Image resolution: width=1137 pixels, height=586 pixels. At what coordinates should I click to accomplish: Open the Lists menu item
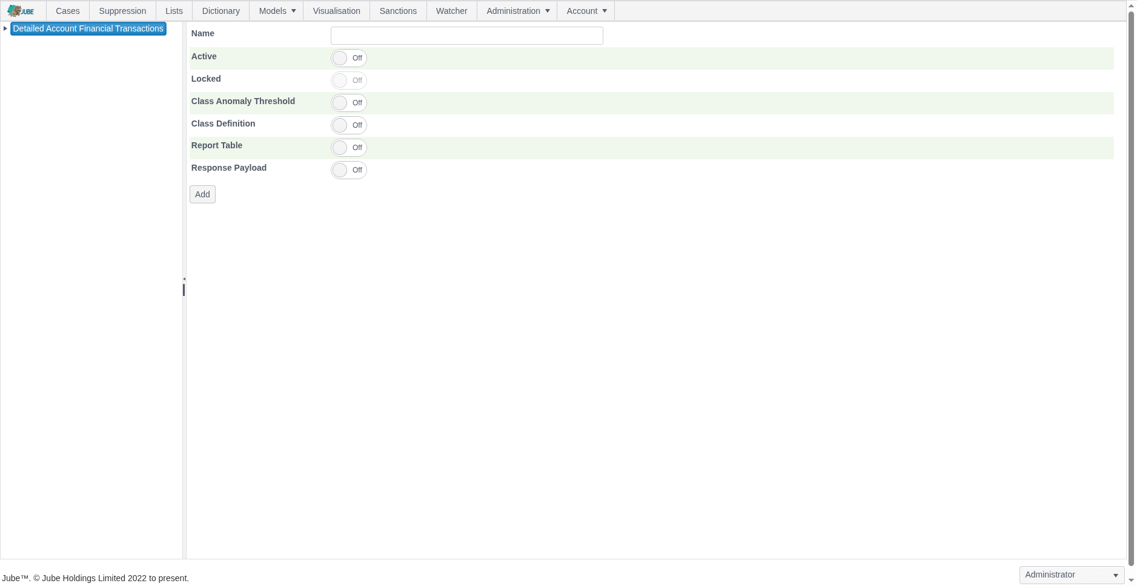tap(174, 11)
